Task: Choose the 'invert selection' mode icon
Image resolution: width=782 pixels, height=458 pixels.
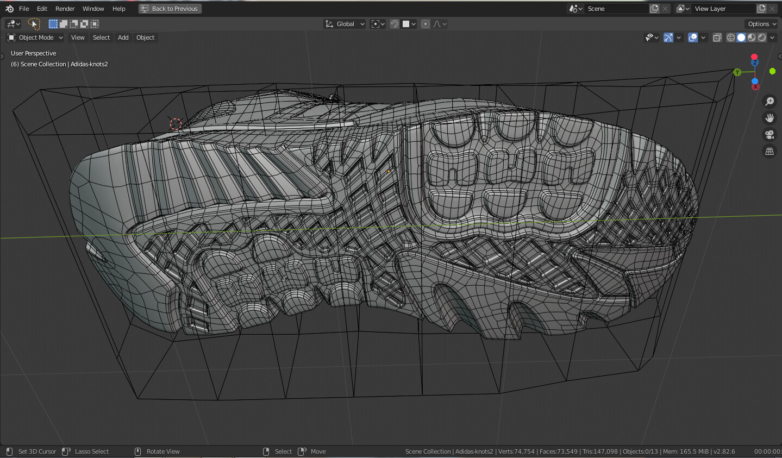Action: 84,24
